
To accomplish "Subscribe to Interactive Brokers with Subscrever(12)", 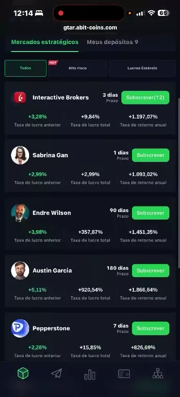I will (x=145, y=97).
